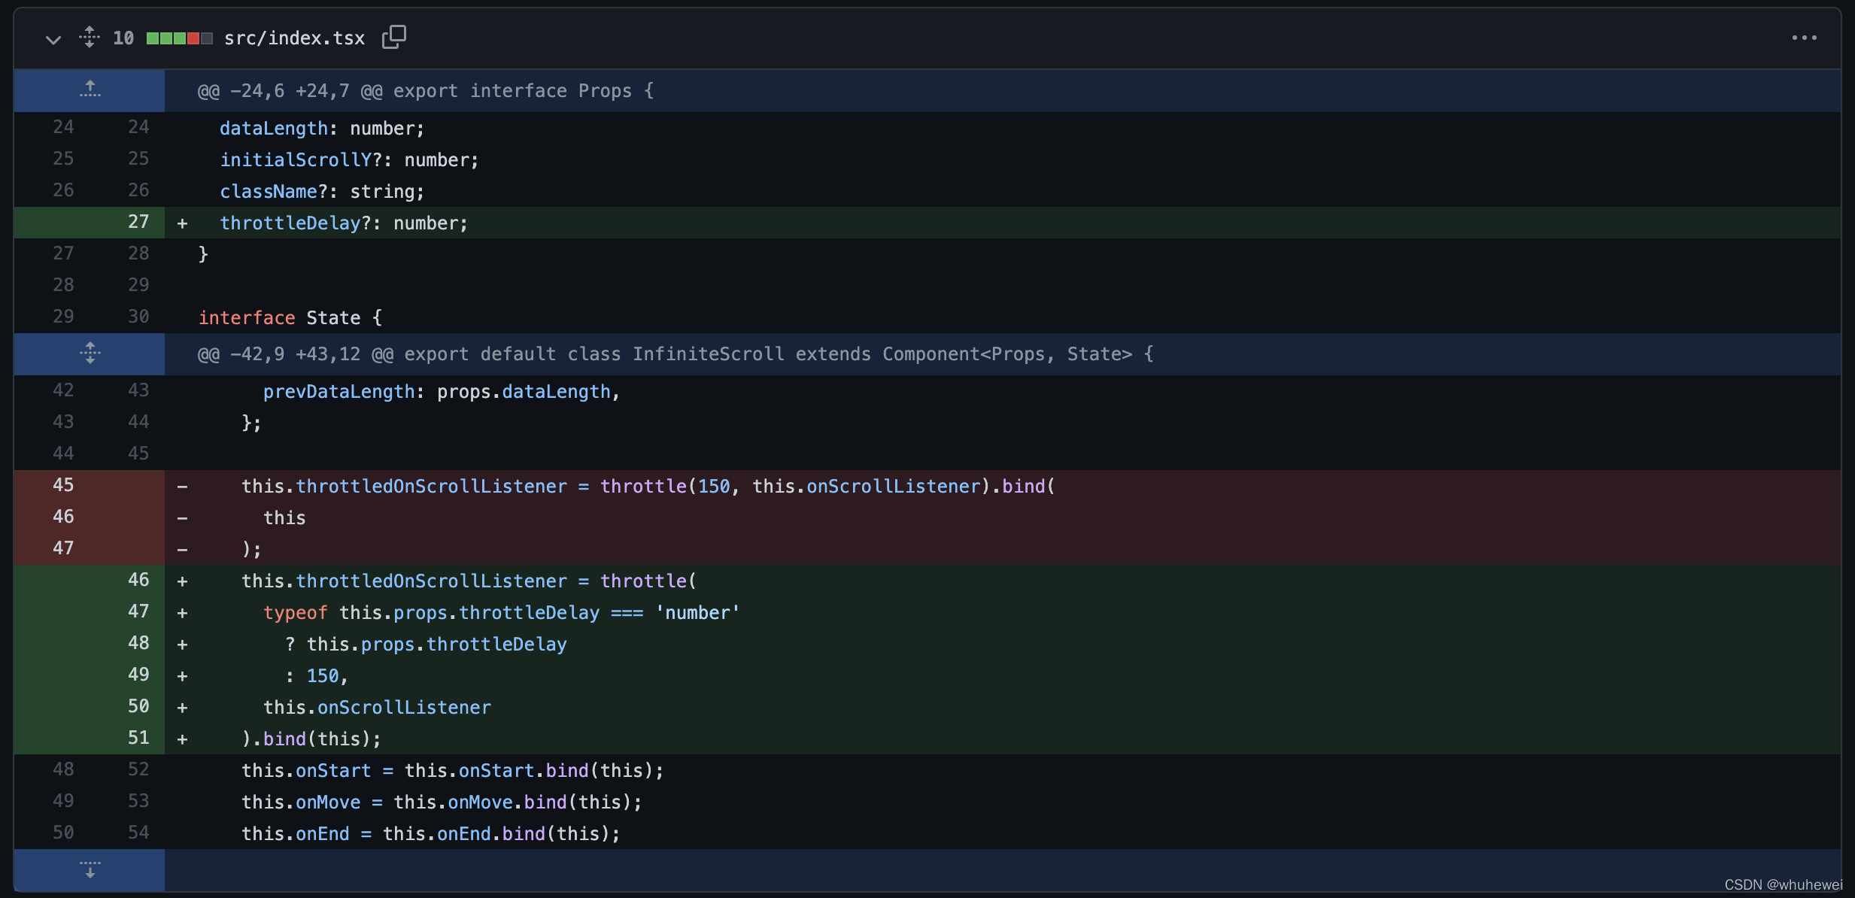Click the dataLength: number; line
1855x898 pixels.
click(x=1003, y=128)
